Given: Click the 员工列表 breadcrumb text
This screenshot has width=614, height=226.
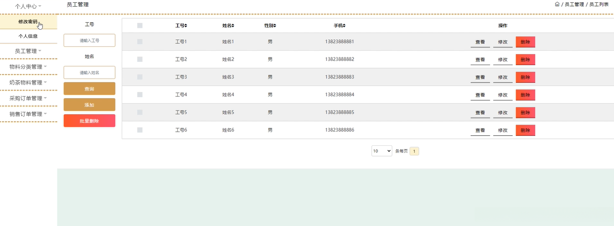Looking at the screenshot, I should (599, 4).
